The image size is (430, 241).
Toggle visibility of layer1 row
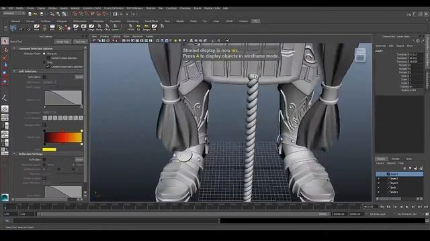coord(379,192)
